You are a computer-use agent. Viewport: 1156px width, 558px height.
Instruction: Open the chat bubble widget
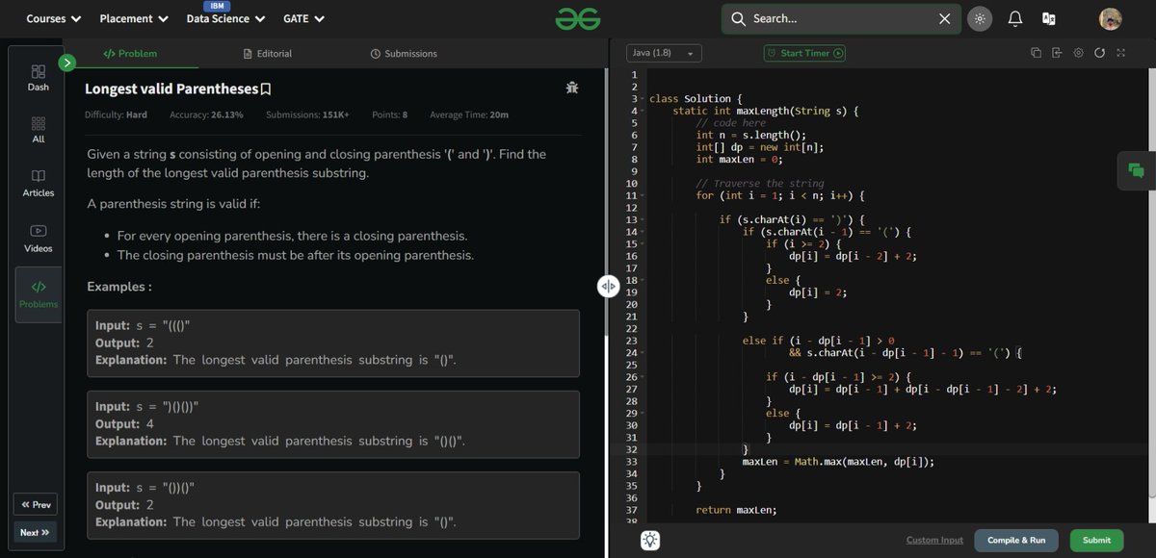(1136, 170)
